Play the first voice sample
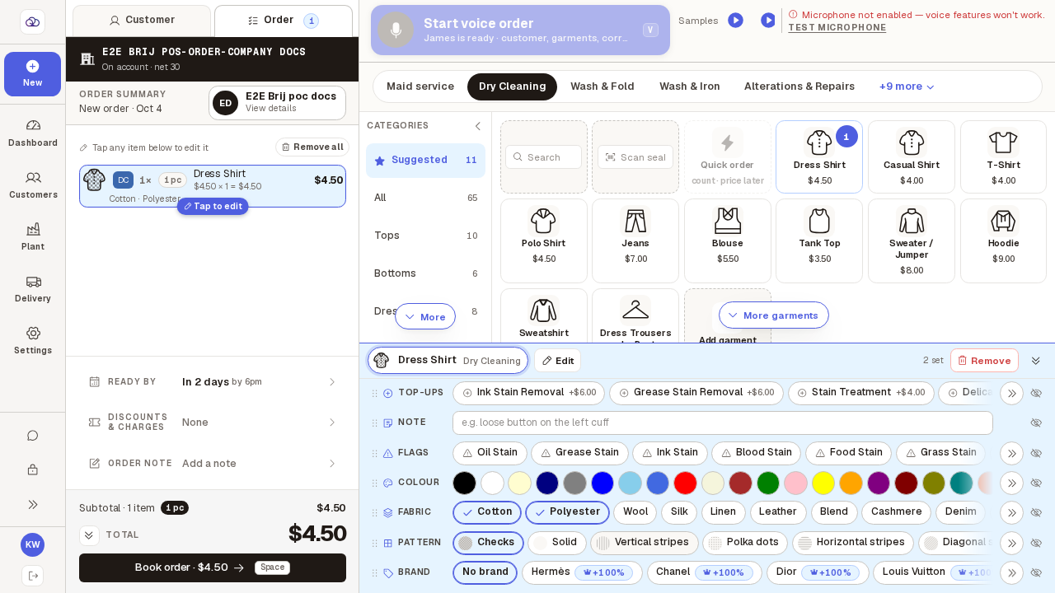This screenshot has height=593, width=1055. tap(735, 20)
